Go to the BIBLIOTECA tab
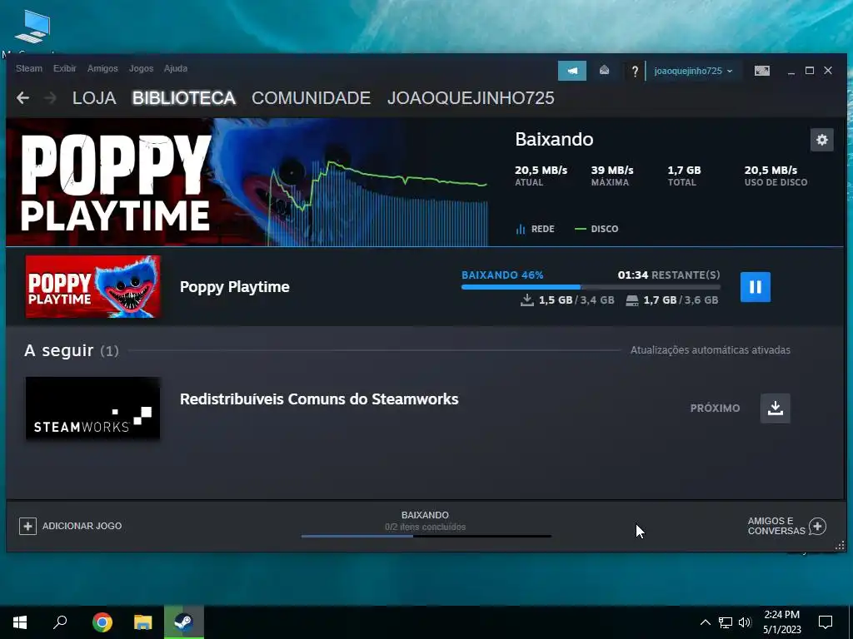This screenshot has width=853, height=639. 184,98
